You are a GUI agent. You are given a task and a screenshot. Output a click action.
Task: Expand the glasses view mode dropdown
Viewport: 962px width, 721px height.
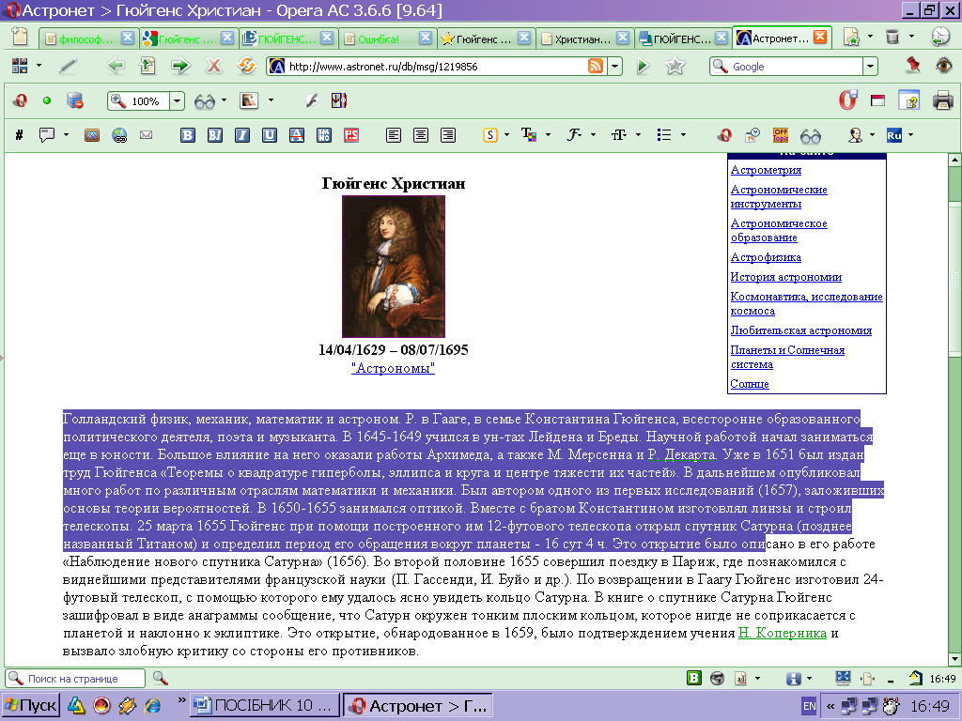(x=224, y=100)
